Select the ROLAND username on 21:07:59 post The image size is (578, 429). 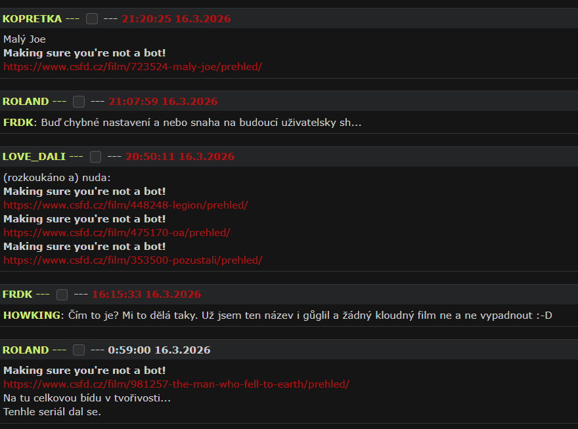tap(26, 102)
